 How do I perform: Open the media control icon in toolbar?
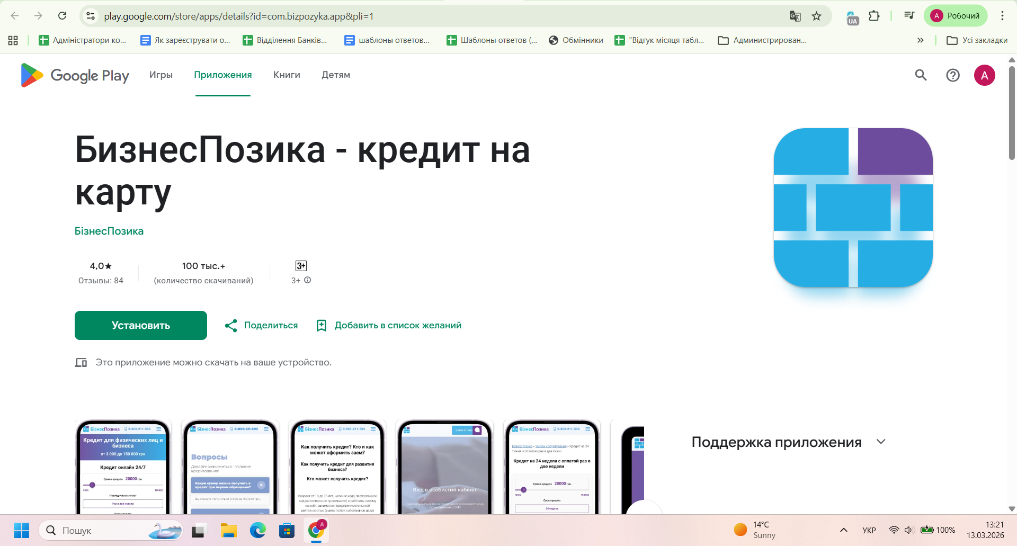[x=909, y=16]
